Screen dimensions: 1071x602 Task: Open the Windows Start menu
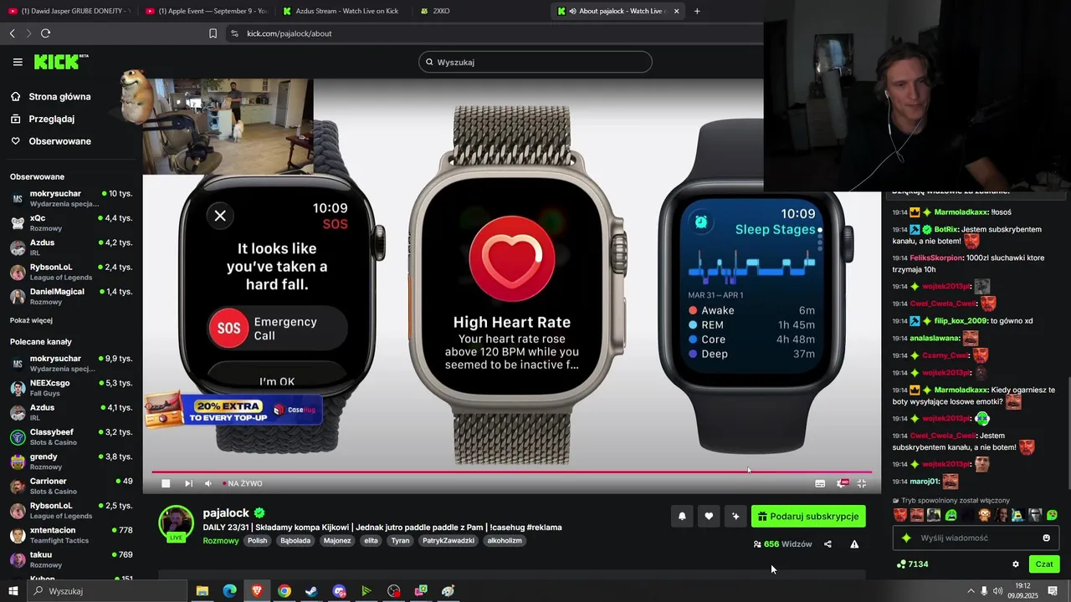tap(13, 591)
